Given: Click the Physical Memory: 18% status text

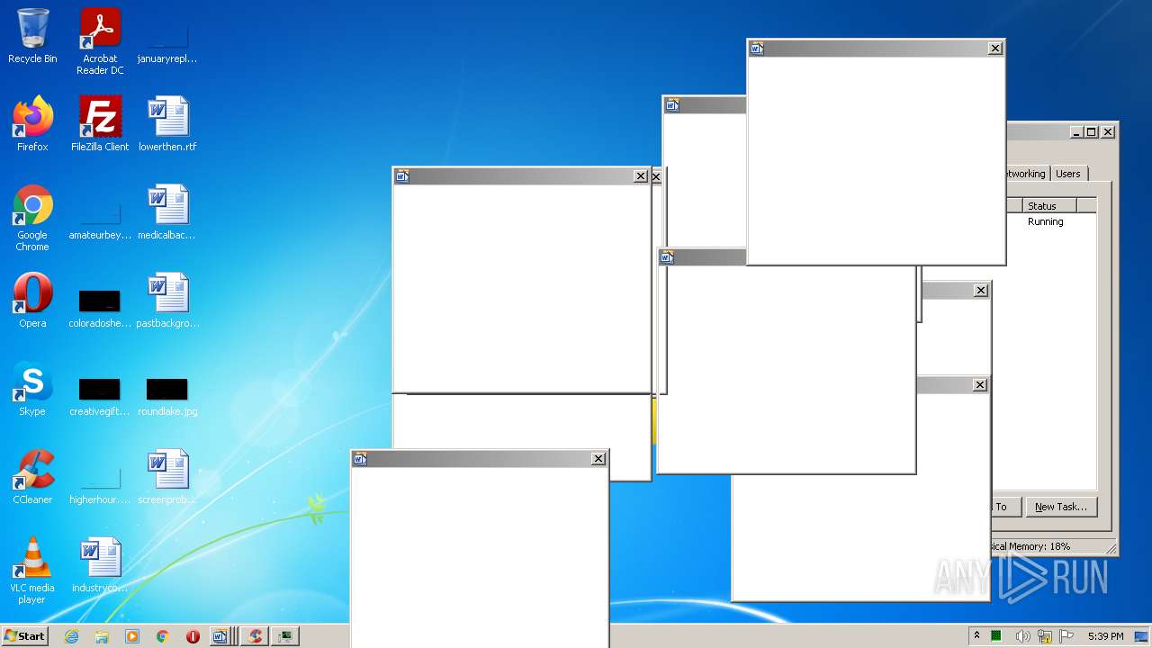Looking at the screenshot, I should pos(1030,546).
